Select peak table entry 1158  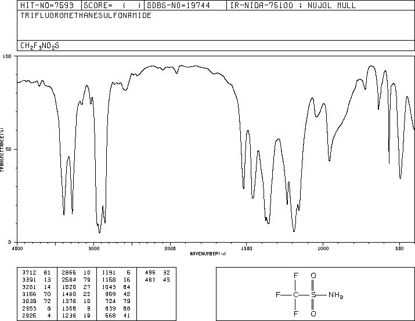(109, 280)
